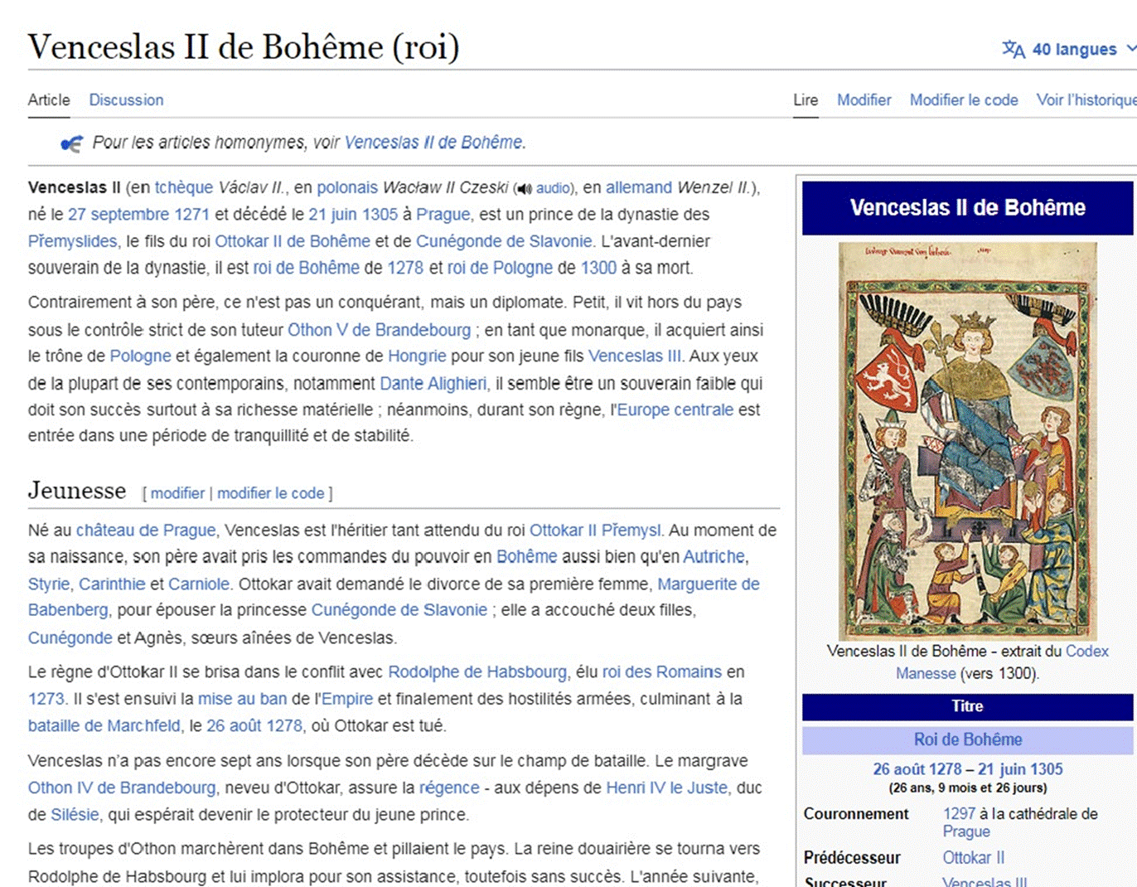
Task: Open the Styrie link
Action: 49,584
